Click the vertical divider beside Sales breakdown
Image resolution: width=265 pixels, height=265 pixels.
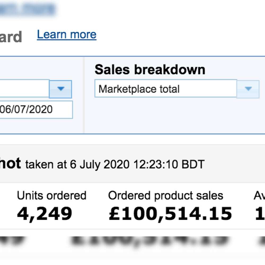[84, 95]
